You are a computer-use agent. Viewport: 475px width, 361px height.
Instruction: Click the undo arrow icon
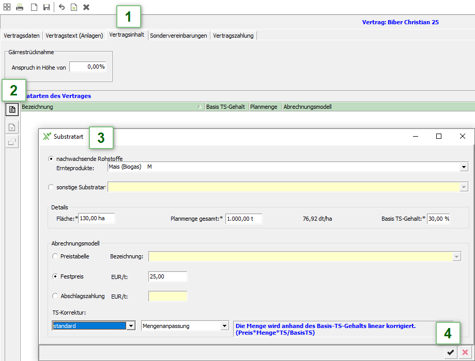(62, 7)
